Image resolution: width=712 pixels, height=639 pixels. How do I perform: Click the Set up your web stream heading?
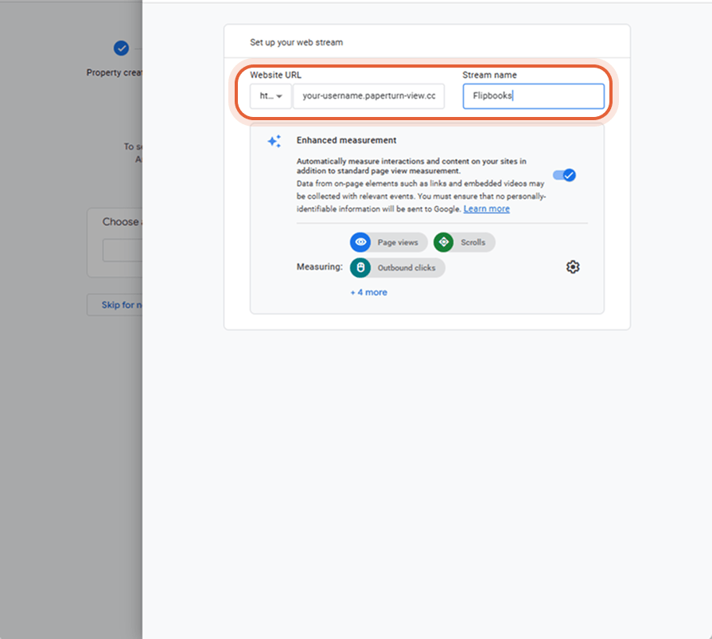pyautogui.click(x=297, y=42)
